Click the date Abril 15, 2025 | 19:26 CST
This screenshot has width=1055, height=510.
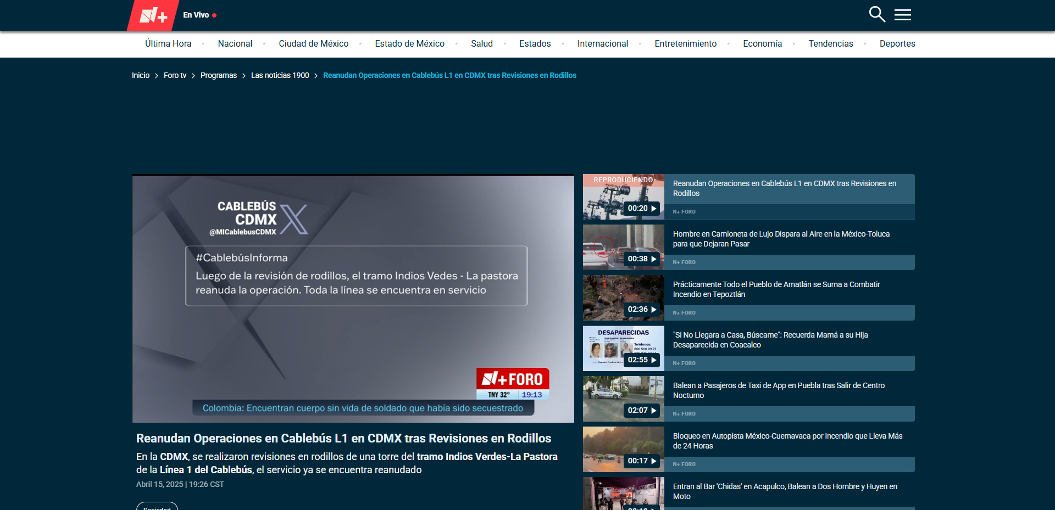pyautogui.click(x=180, y=484)
